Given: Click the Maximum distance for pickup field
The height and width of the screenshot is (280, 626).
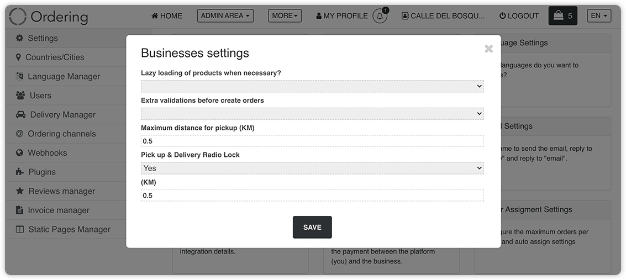Looking at the screenshot, I should (312, 141).
